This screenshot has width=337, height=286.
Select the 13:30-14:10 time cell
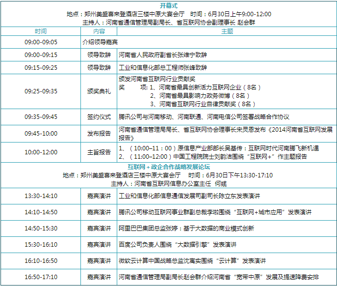point(41,196)
